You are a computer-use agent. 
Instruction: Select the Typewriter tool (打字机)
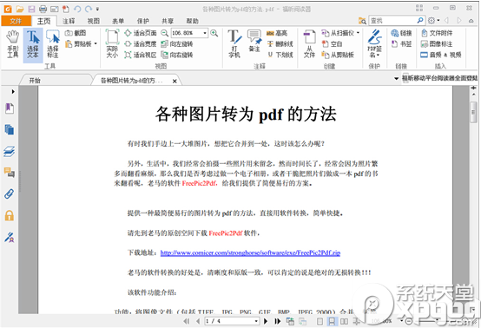pos(234,45)
